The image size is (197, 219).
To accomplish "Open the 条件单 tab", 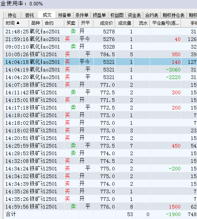I will coord(82,15).
